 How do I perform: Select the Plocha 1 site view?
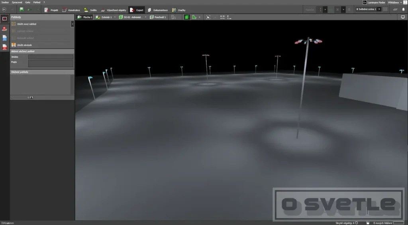point(84,17)
